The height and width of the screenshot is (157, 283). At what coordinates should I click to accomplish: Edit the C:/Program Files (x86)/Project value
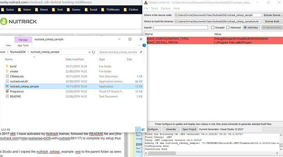[233, 42]
